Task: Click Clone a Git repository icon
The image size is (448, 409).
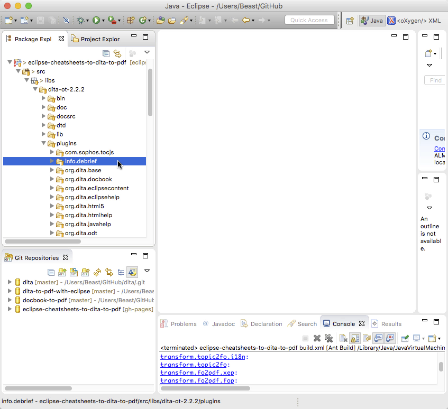Action: click(x=74, y=272)
